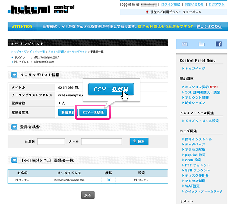This screenshot has height=204, width=235.
Task: Follow the 詳しくはこちら attention banner link
Action: point(209,26)
